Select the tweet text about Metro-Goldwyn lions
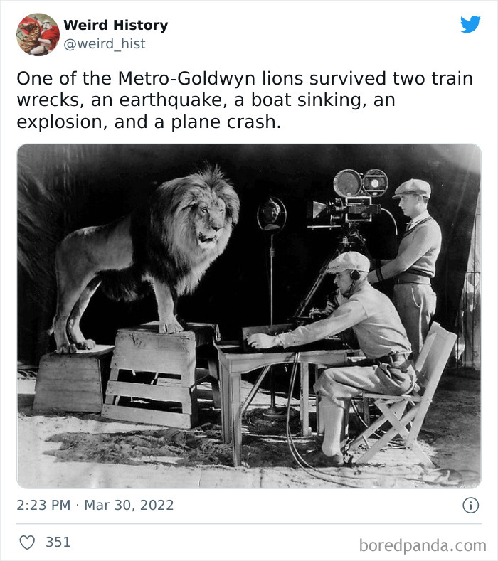498x561 pixels. pos(245,100)
